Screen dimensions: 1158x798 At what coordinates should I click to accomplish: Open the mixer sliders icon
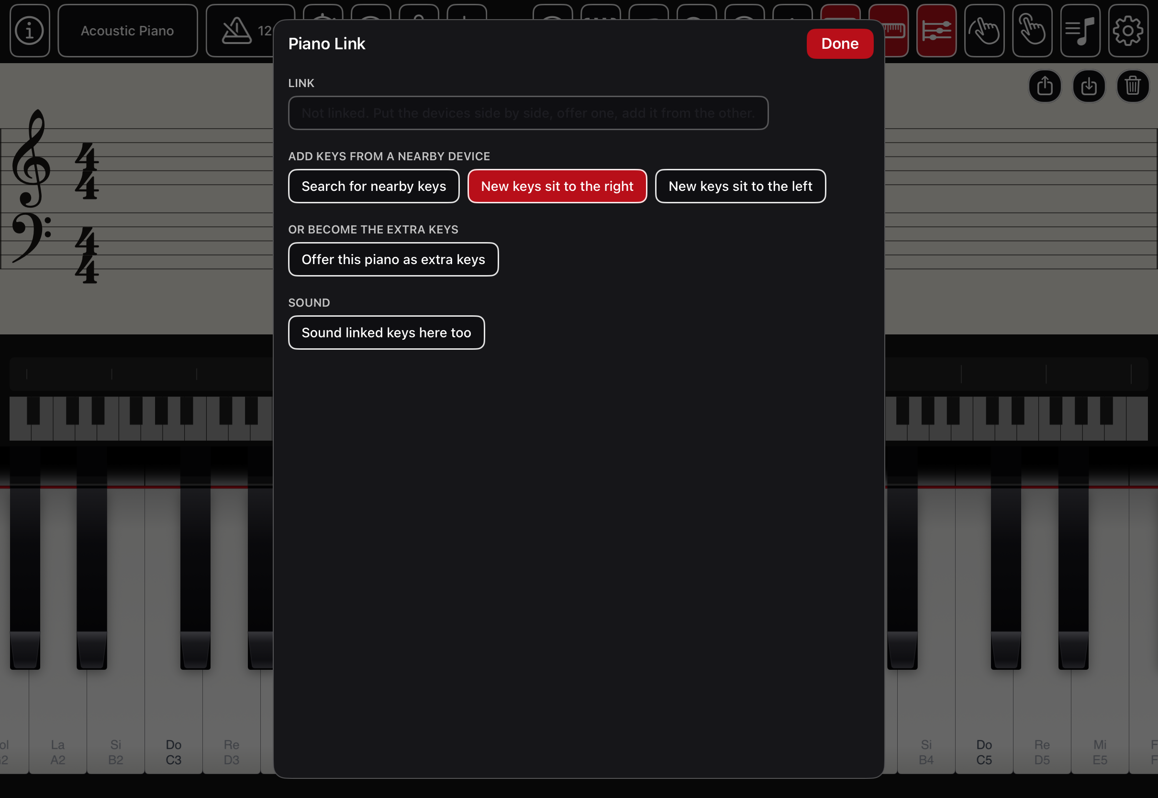point(936,31)
